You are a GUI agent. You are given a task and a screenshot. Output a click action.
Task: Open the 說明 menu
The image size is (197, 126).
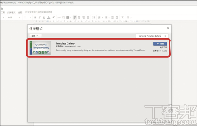[20, 12]
